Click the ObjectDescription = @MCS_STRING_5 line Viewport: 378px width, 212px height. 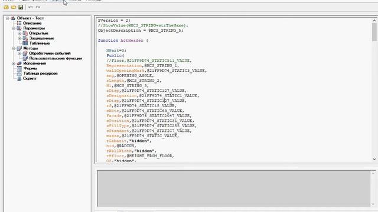[x=141, y=31]
